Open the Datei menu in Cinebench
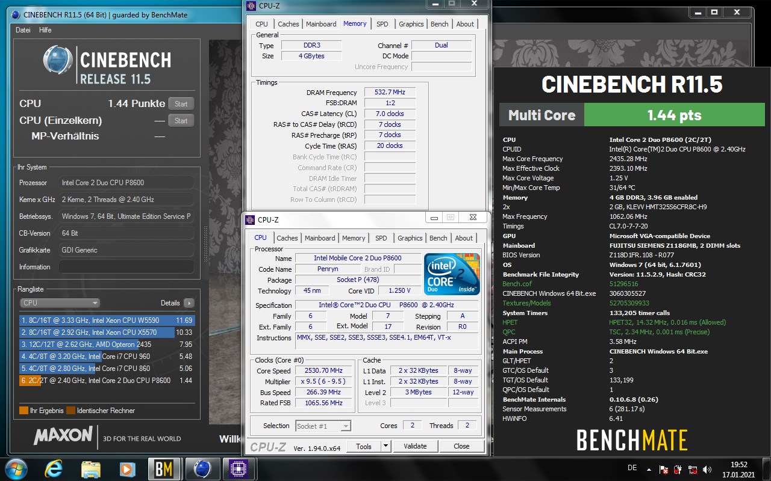This screenshot has height=481, width=771. 23,30
